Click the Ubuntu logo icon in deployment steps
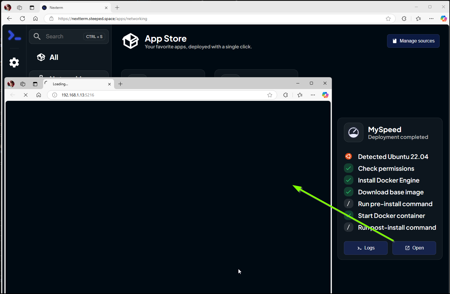The image size is (450, 294). pos(349,156)
